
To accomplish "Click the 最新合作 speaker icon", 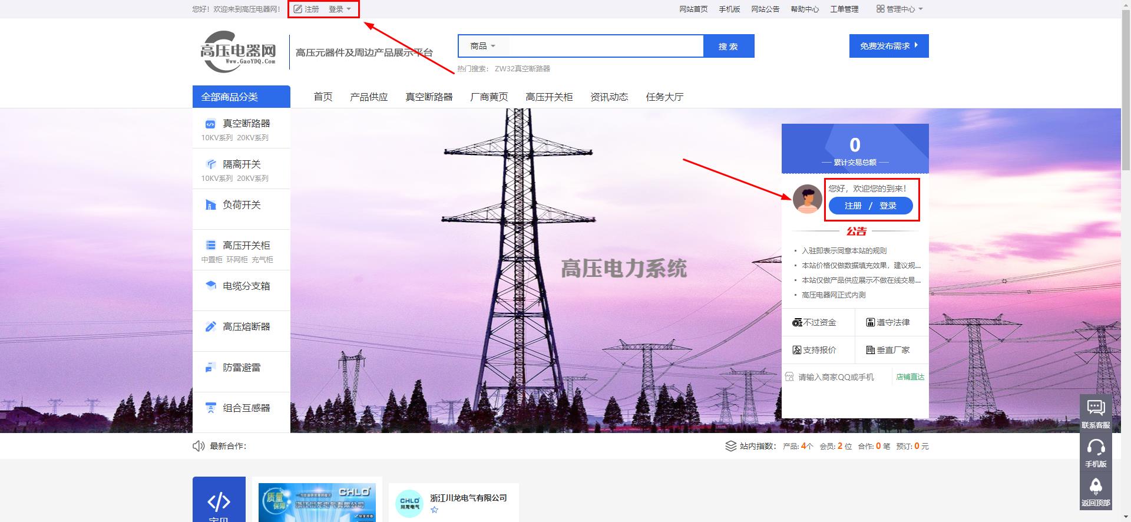I will (x=199, y=446).
